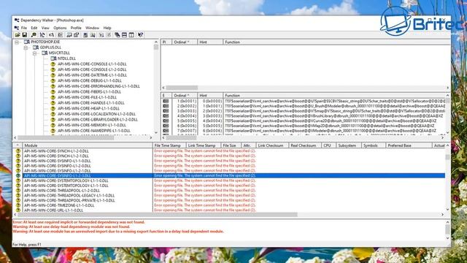Image resolution: width=467 pixels, height=263 pixels.
Task: Click the export icon of ordinal 5 (0x0005)
Action: [166, 121]
